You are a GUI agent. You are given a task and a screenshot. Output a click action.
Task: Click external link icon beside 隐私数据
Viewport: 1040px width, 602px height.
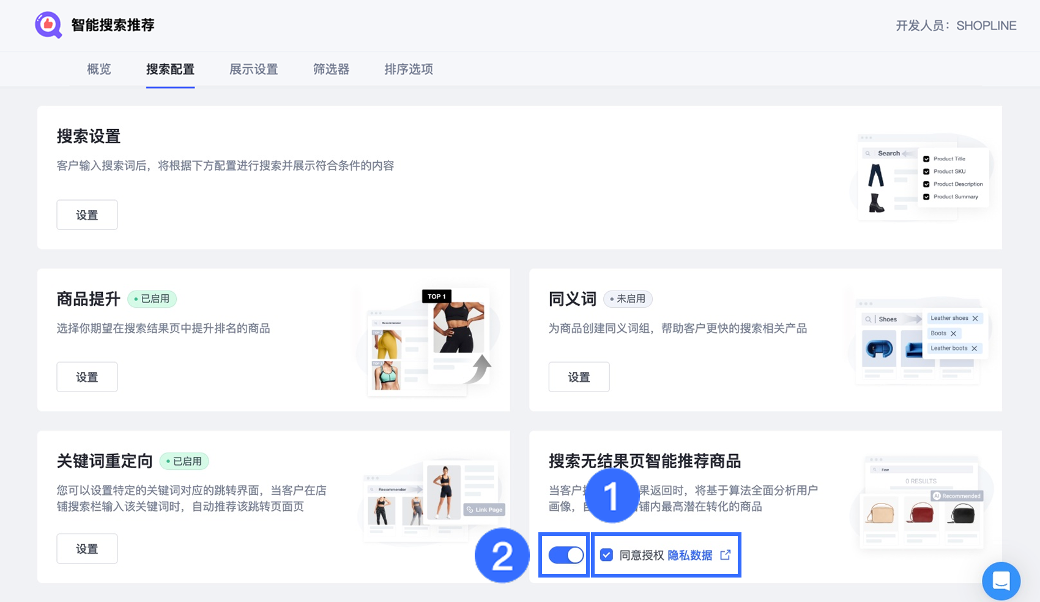click(x=726, y=555)
